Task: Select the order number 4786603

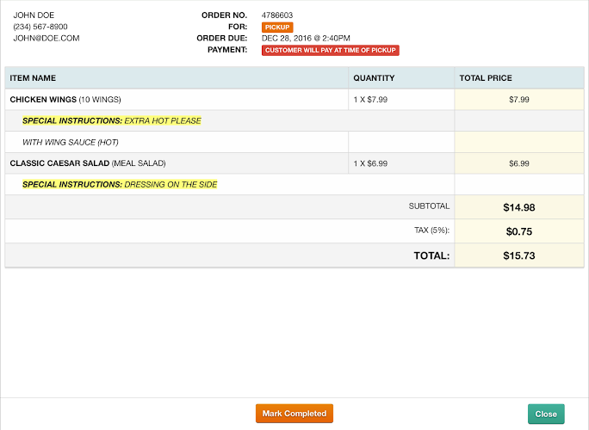Action: [x=277, y=15]
